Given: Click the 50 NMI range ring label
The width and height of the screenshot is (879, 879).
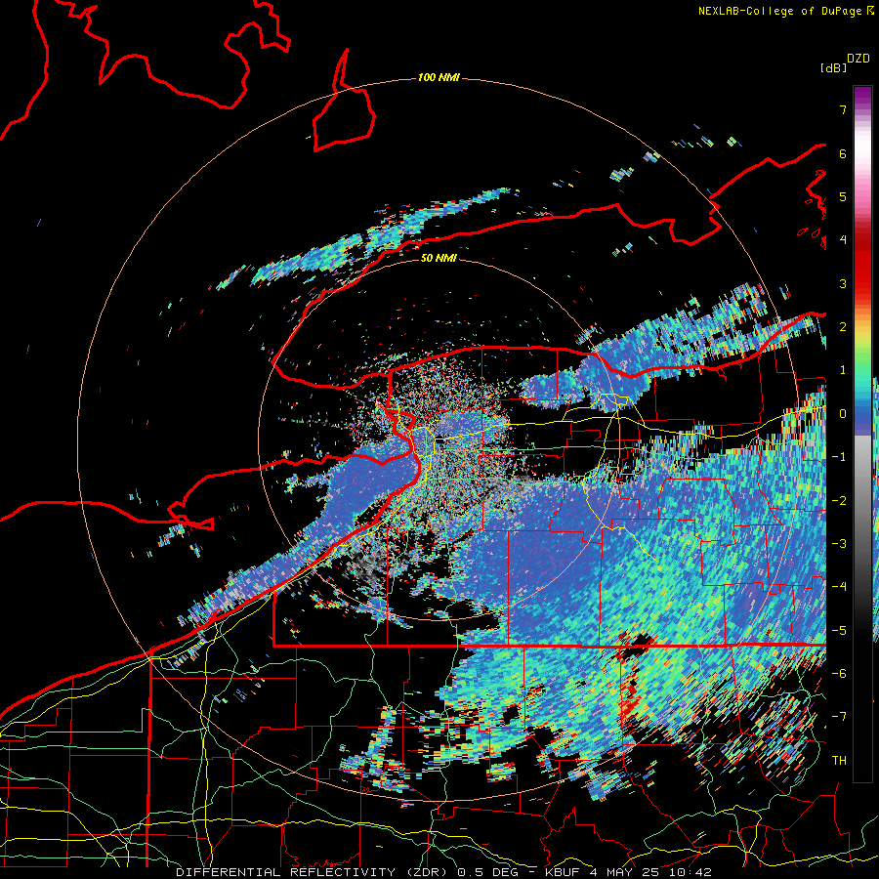Looking at the screenshot, I should coord(439,258).
